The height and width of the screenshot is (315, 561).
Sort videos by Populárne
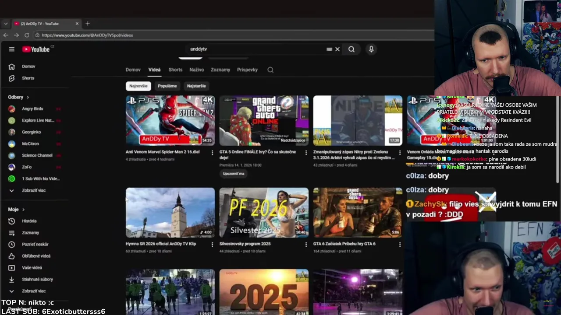(x=167, y=86)
